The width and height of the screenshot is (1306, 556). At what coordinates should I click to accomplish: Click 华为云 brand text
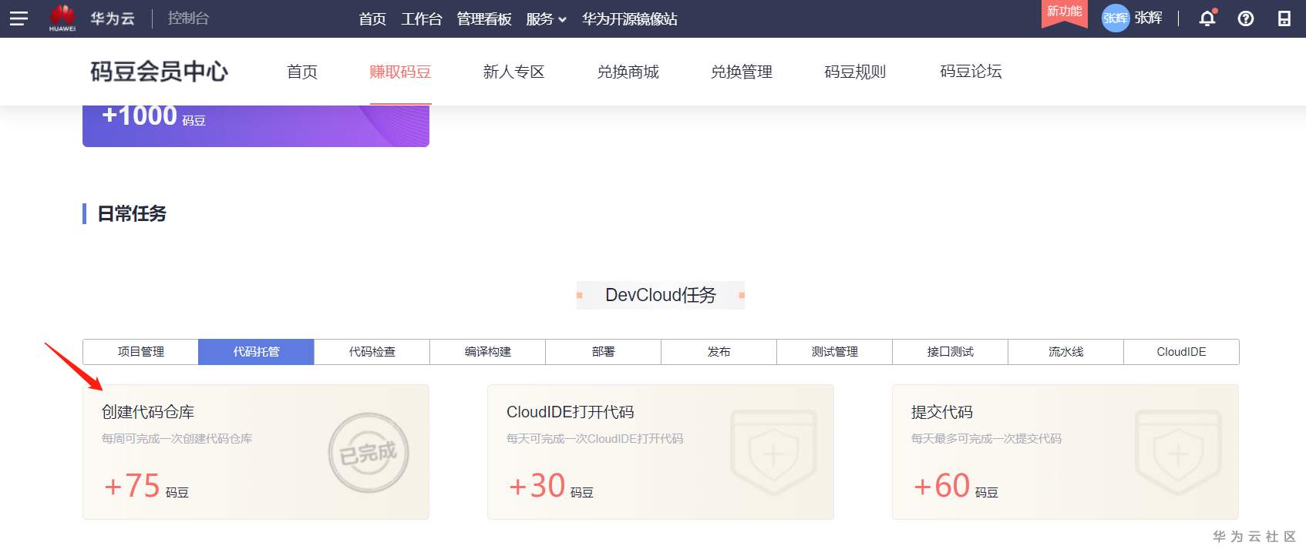113,18
